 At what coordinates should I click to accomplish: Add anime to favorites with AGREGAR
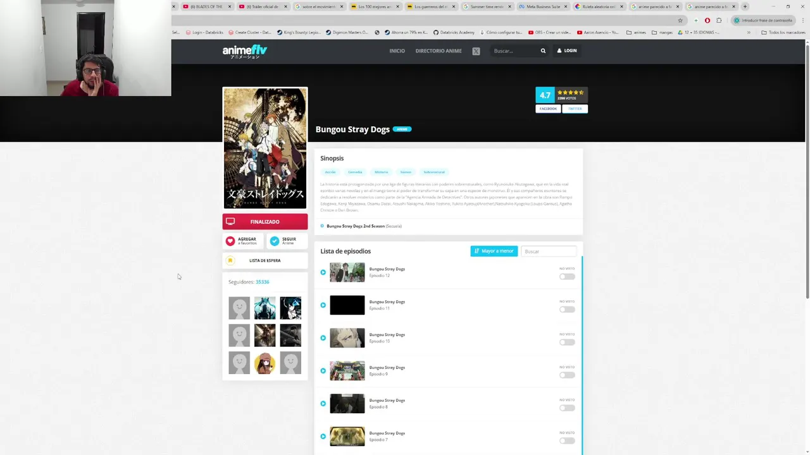pyautogui.click(x=242, y=241)
